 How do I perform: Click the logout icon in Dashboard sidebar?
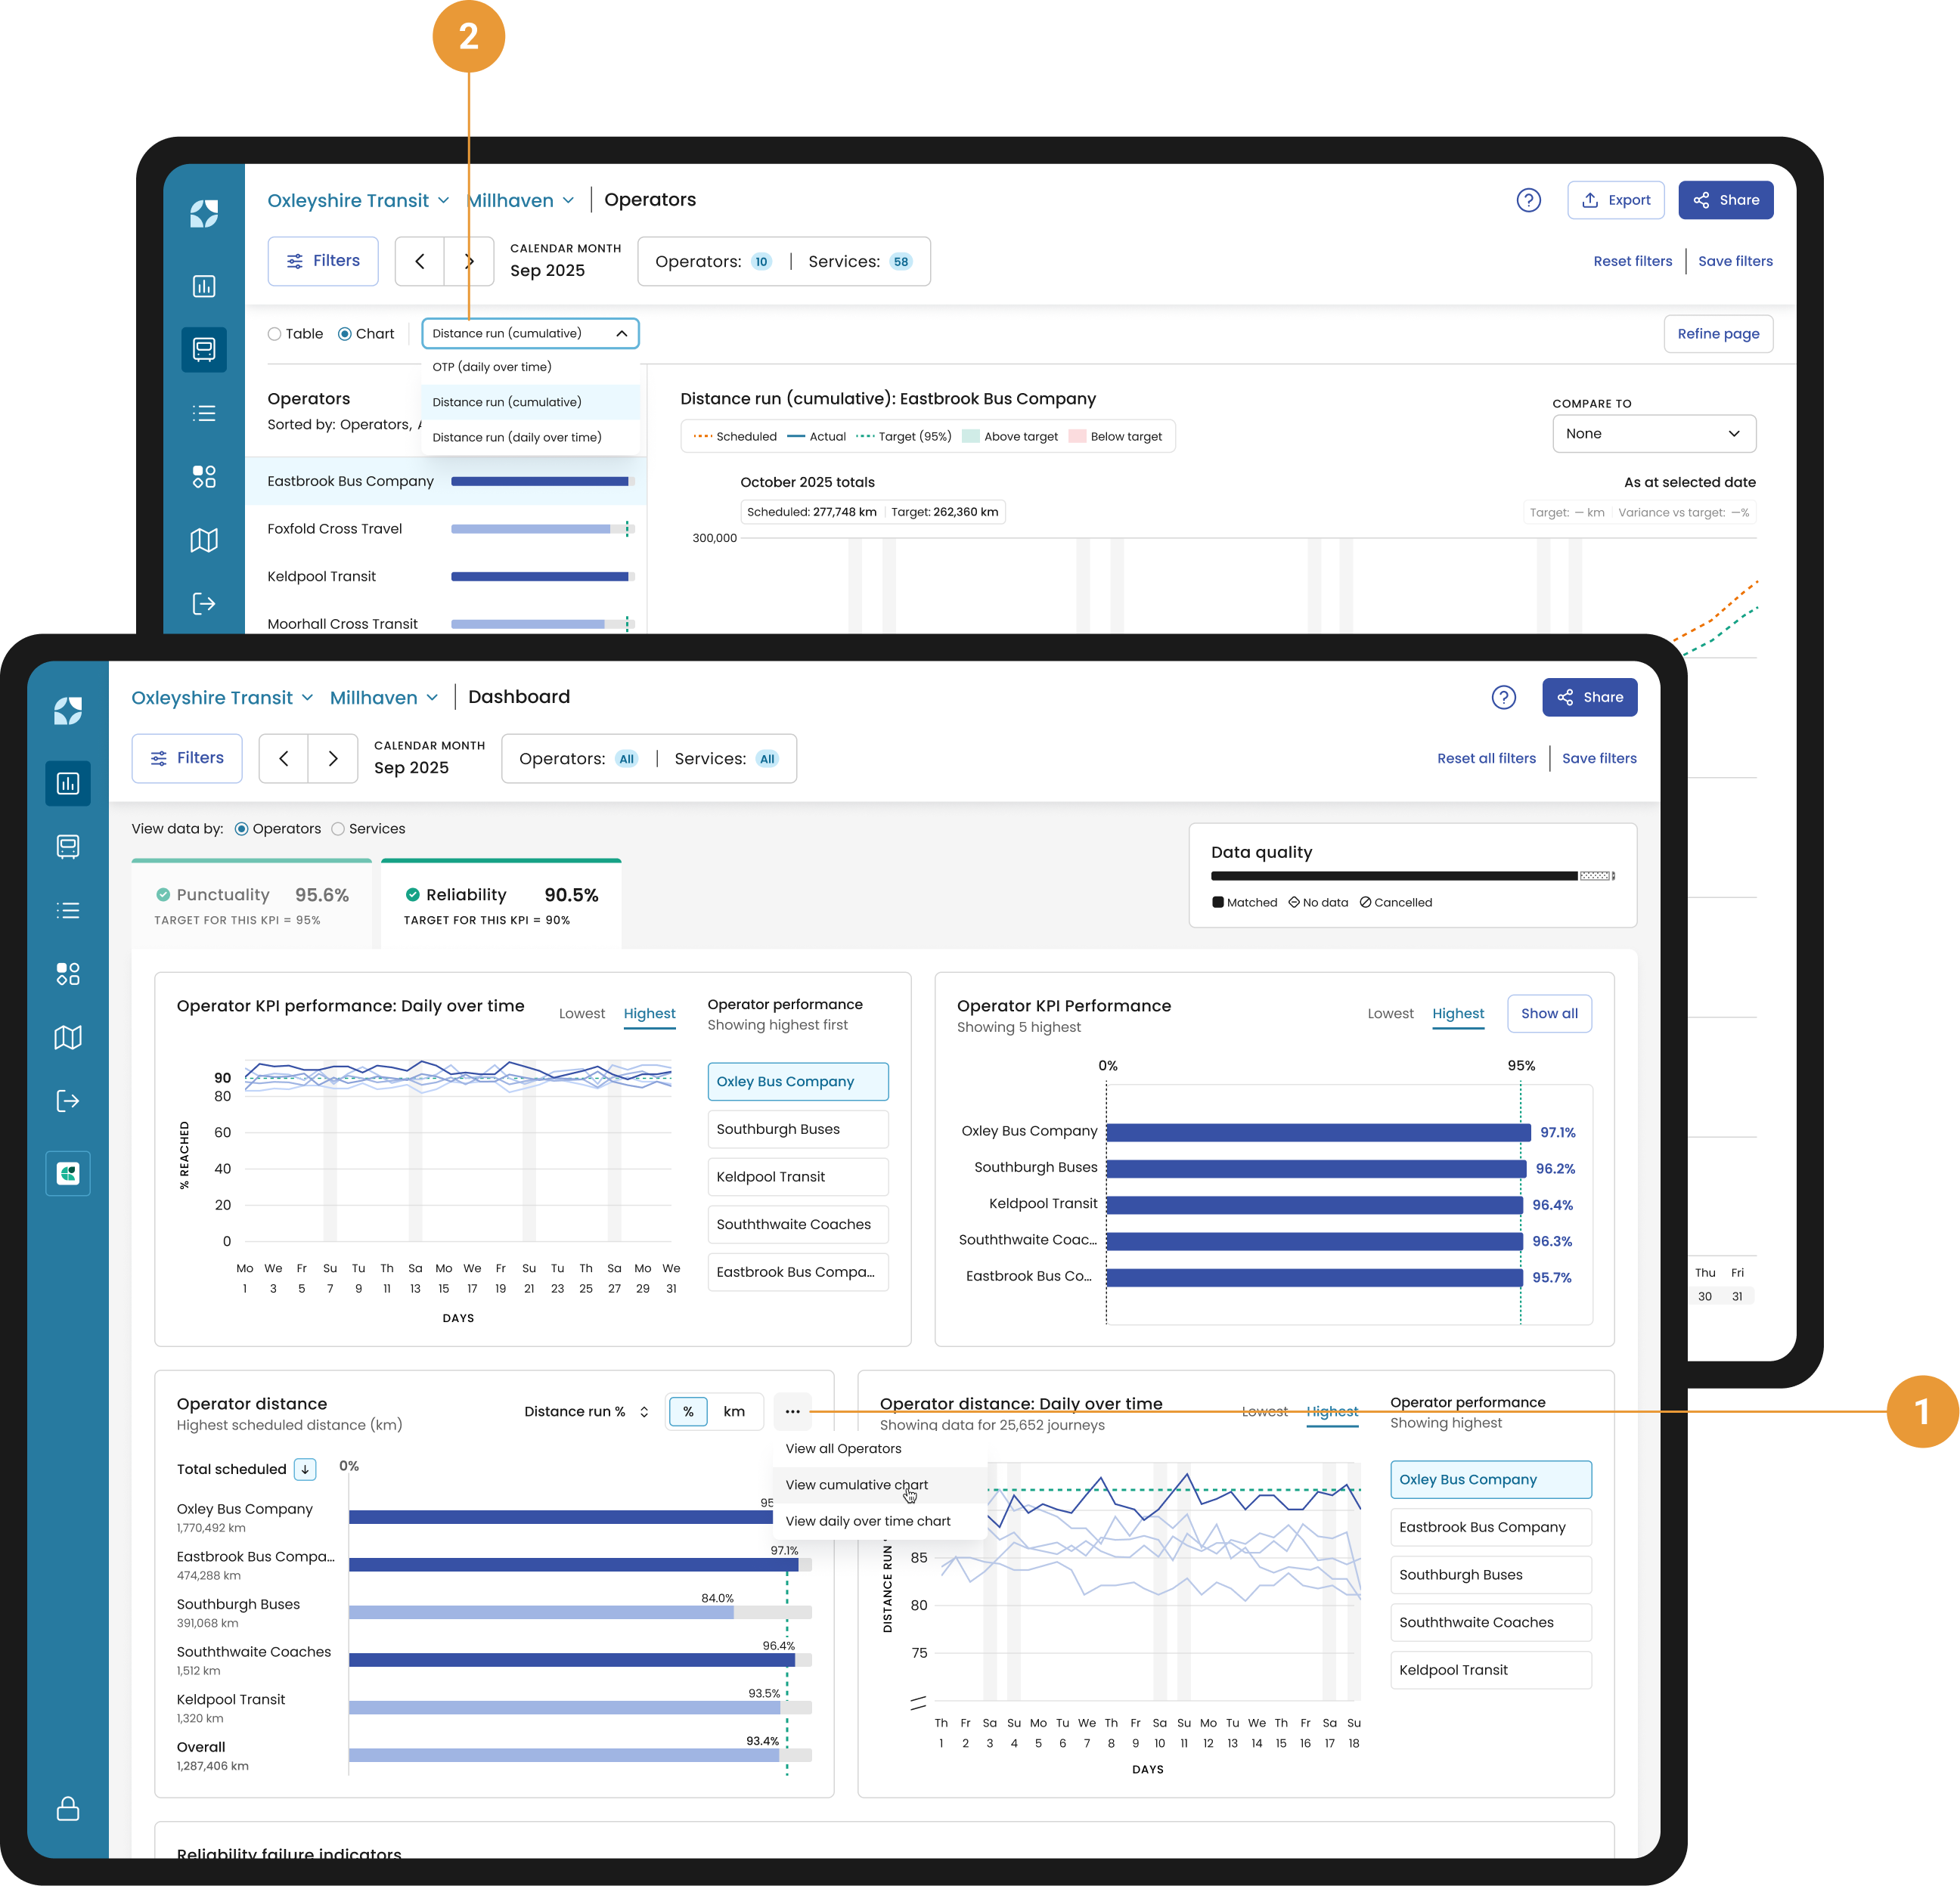click(x=68, y=1101)
